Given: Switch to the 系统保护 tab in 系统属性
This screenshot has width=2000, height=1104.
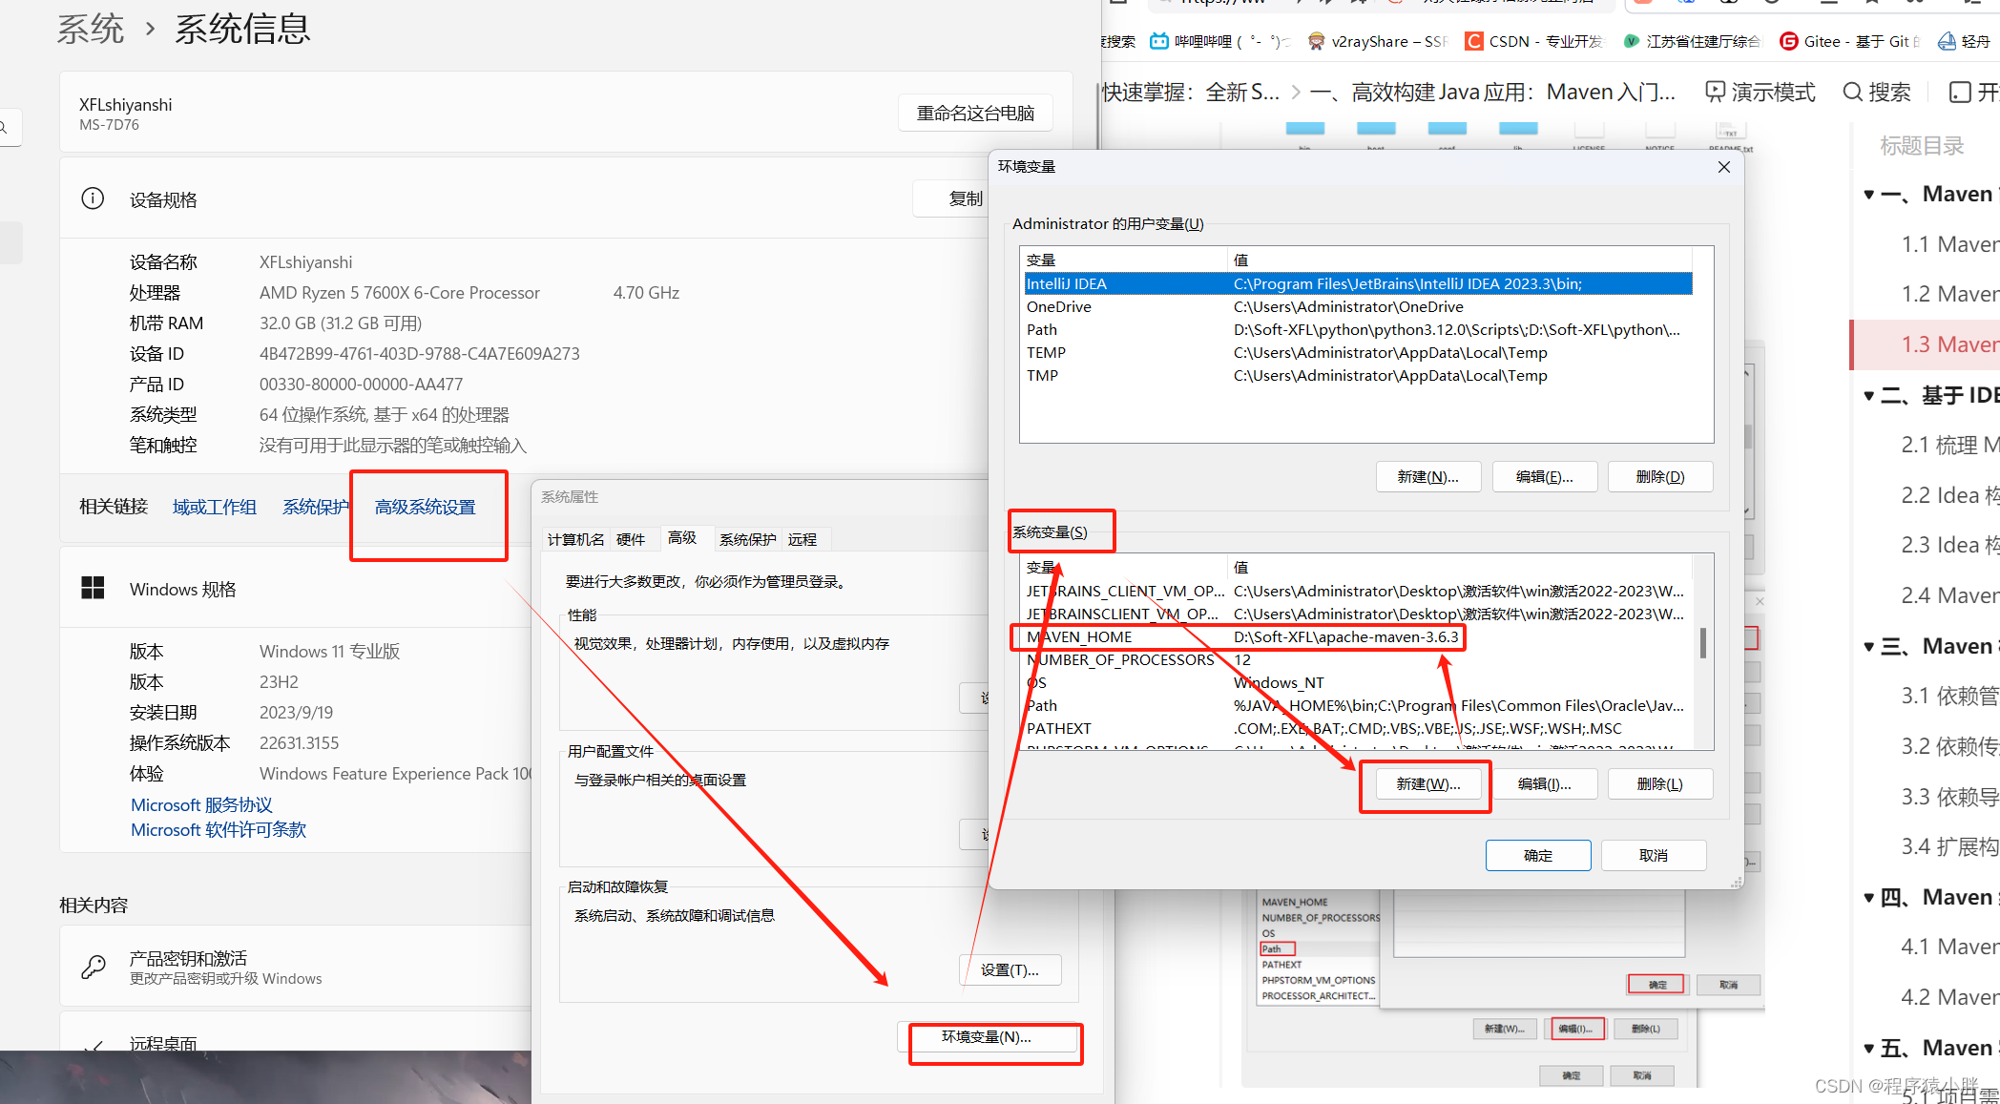Looking at the screenshot, I should point(747,539).
